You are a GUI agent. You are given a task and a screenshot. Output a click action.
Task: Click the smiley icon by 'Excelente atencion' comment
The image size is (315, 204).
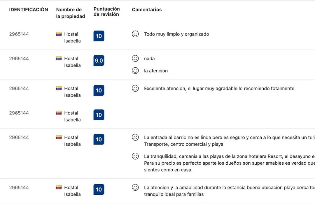click(135, 88)
